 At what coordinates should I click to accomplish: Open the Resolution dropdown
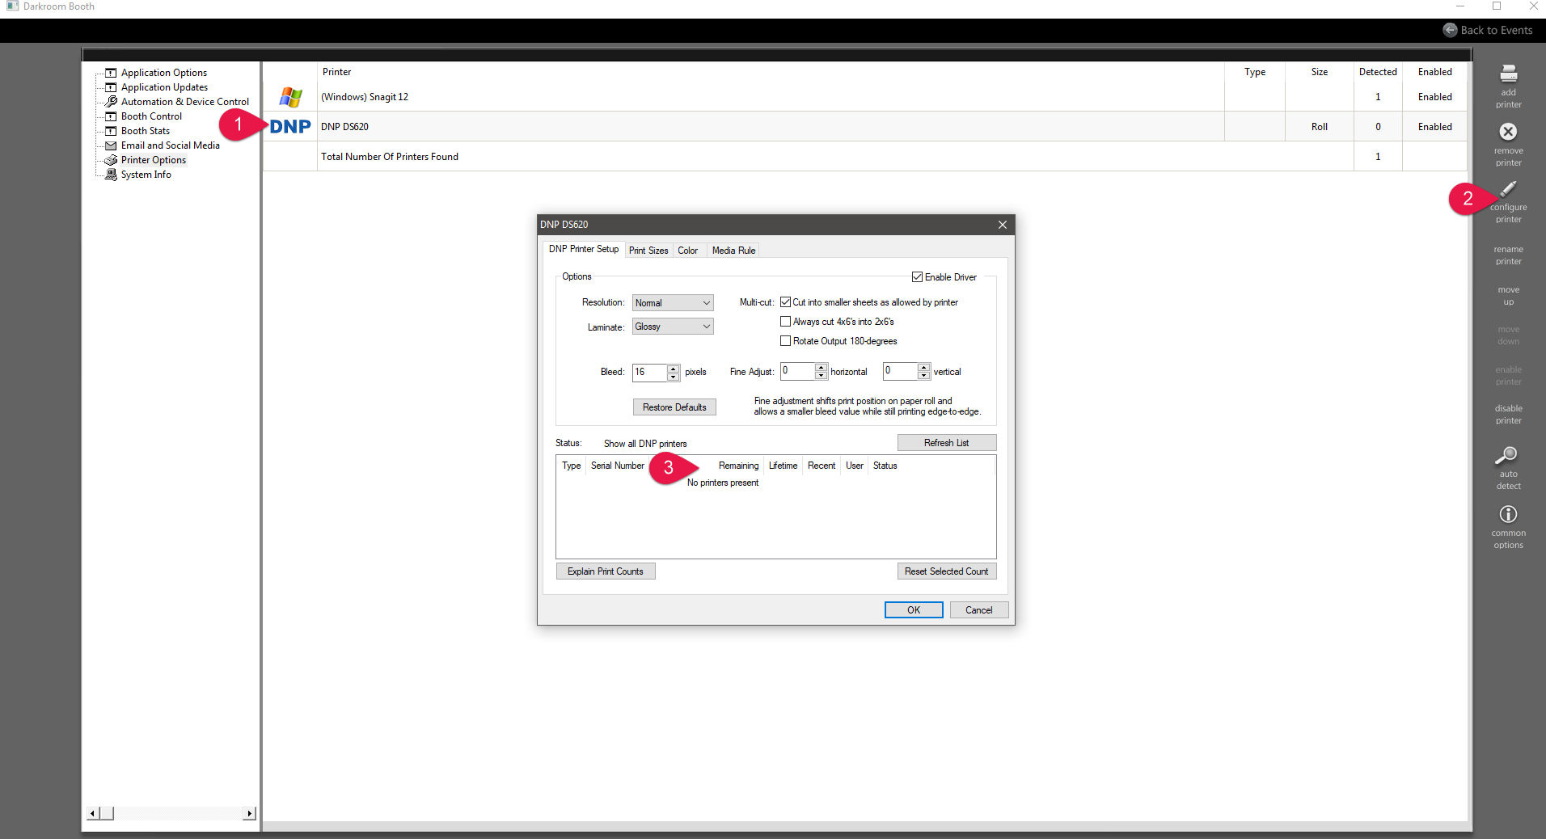tap(673, 303)
